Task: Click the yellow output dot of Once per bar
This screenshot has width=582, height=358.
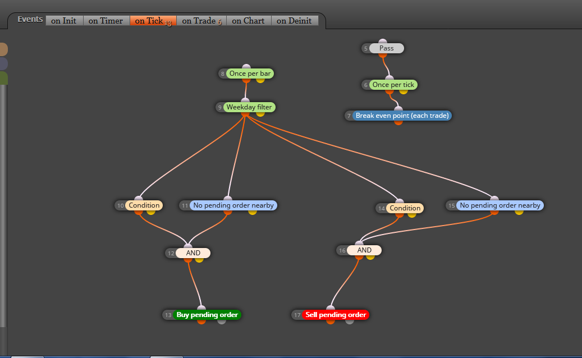Action: coord(260,79)
